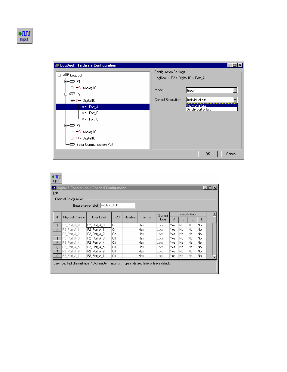Toggle On/Off cell in row 3

tap(117, 234)
